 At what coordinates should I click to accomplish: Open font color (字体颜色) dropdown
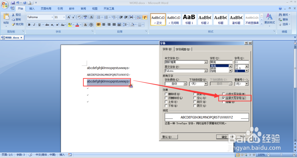[x=185, y=84]
